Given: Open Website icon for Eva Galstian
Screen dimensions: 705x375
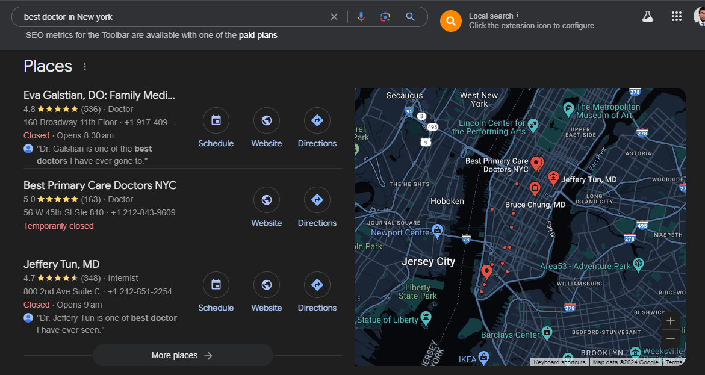Looking at the screenshot, I should 267,120.
